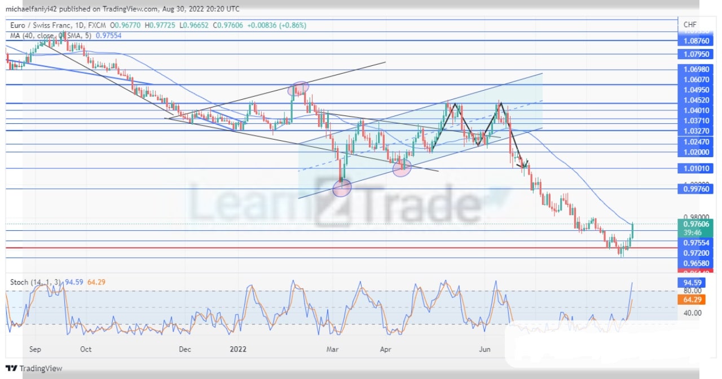Click the CHF currency label

tap(689, 25)
